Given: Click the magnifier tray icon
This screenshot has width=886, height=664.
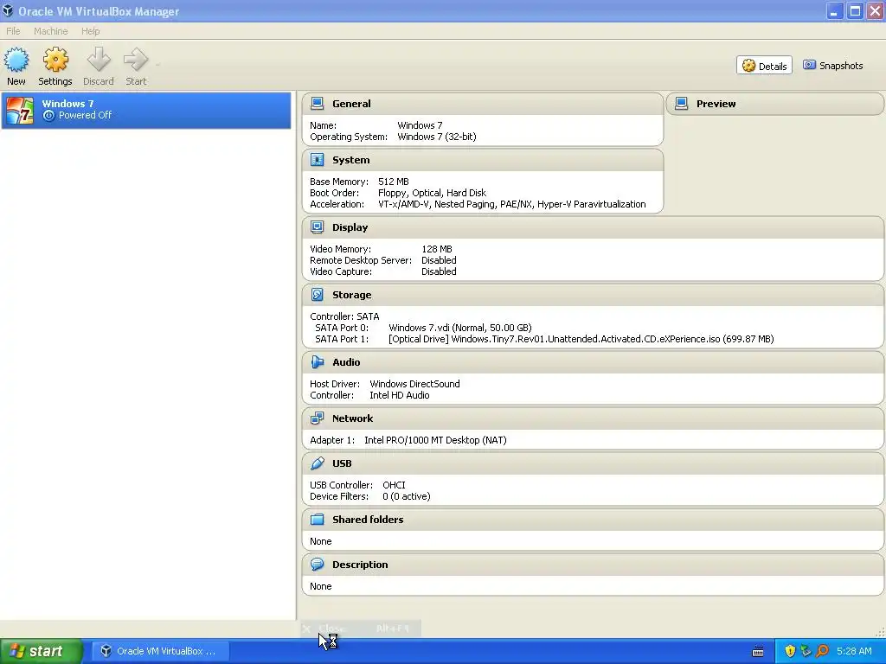Looking at the screenshot, I should pyautogui.click(x=822, y=651).
